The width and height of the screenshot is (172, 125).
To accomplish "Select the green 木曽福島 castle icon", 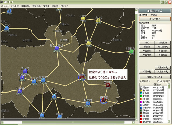I will pos(131,51).
